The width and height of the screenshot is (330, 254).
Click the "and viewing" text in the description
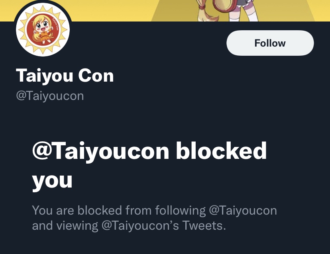[65, 226]
